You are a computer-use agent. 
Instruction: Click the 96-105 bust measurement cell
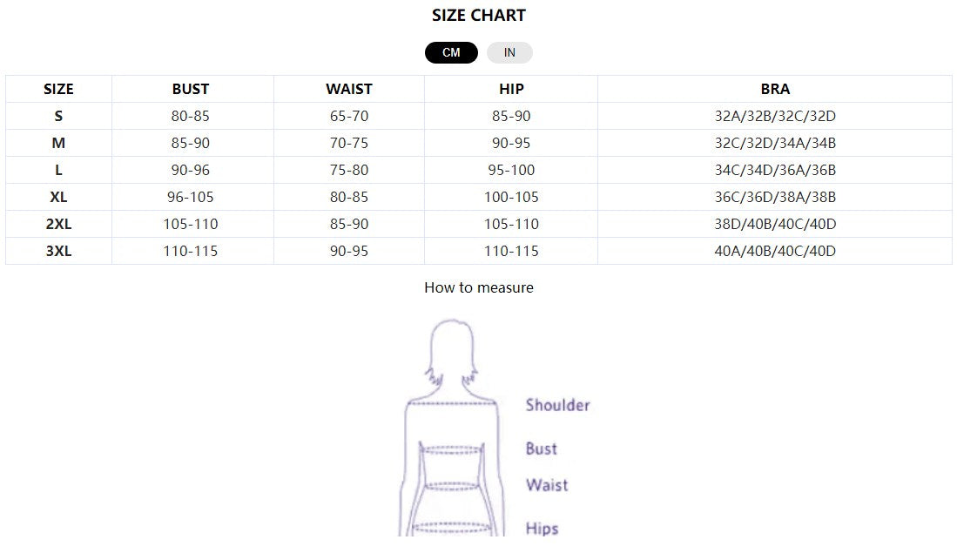pos(191,197)
